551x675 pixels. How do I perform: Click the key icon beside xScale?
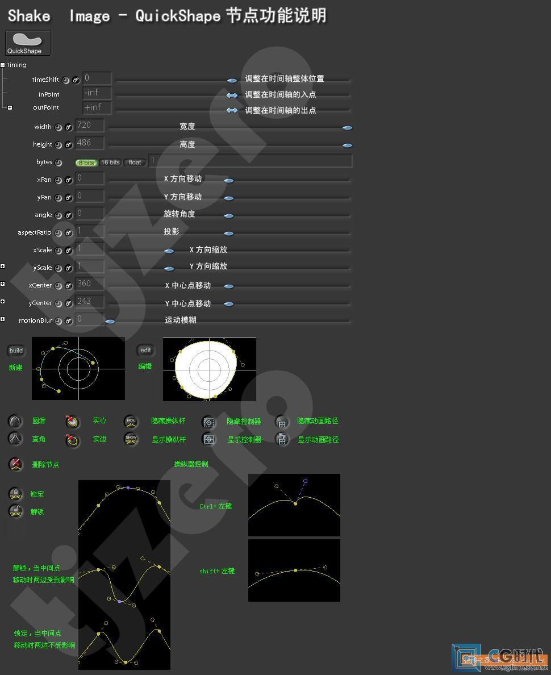pos(69,251)
